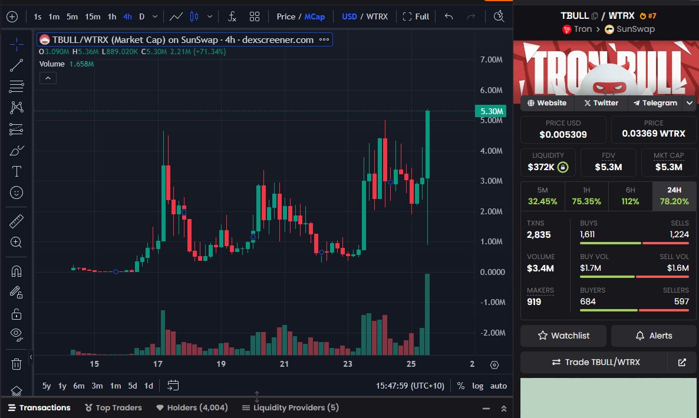Open the Transactions tab
699x418 pixels.
point(39,408)
